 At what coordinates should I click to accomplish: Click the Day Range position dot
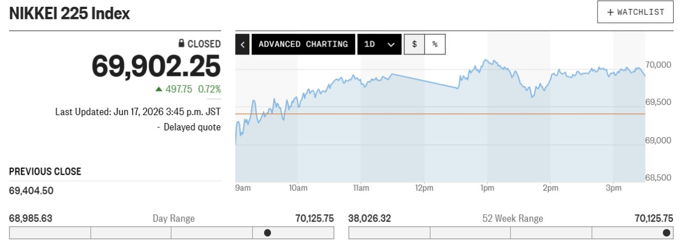[x=268, y=232]
